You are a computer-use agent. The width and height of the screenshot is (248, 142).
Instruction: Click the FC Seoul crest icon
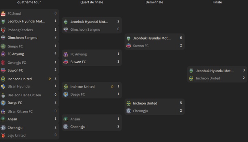3,14
